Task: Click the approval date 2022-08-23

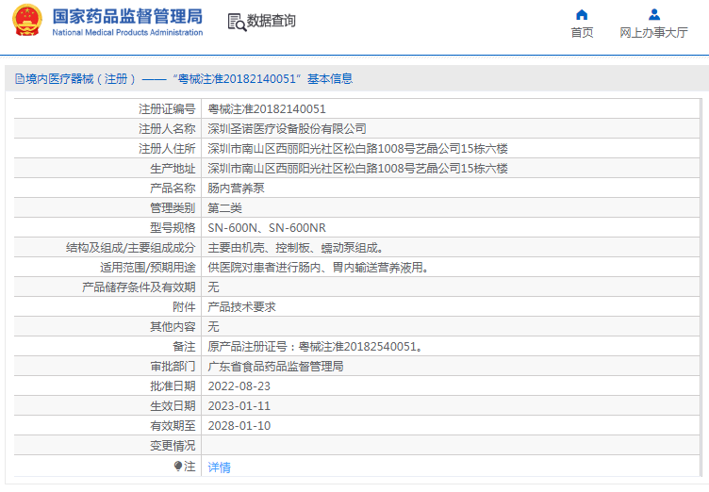Action: tap(239, 386)
